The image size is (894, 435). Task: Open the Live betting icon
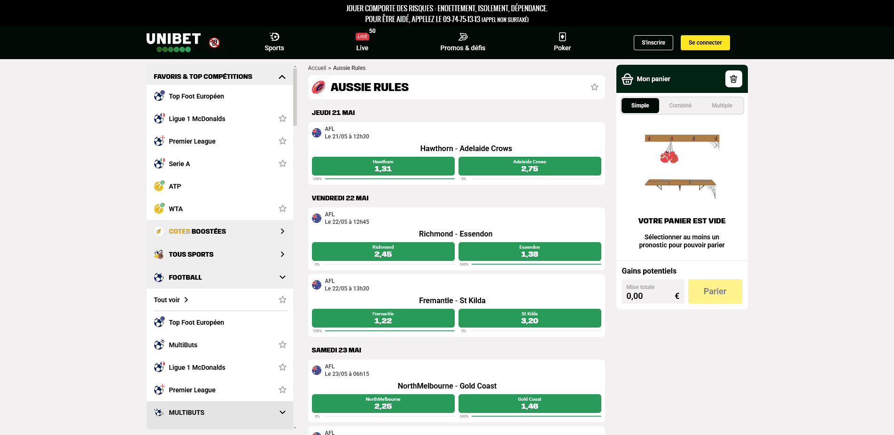(x=362, y=37)
